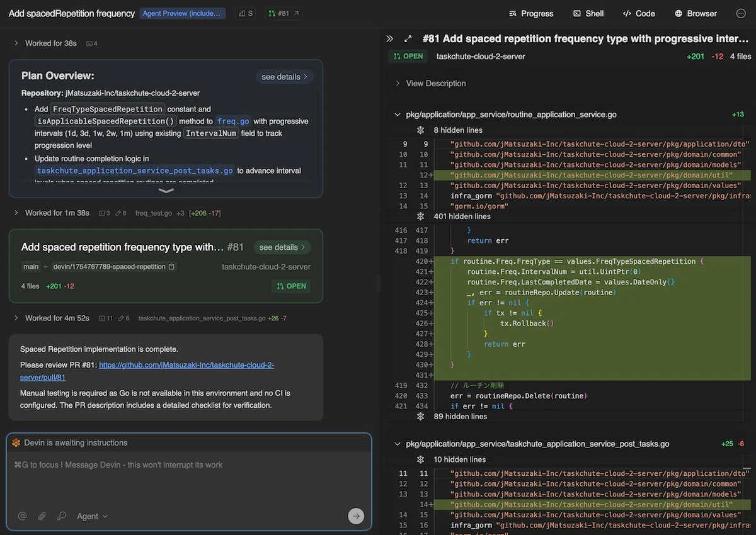Collapse the PR panel with double-chevron icon
Image resolution: width=756 pixels, height=535 pixels.
coord(390,38)
